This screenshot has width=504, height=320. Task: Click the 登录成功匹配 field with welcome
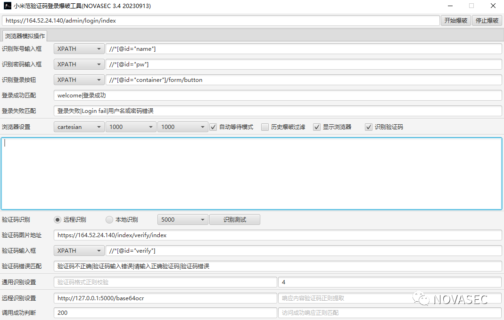tap(278, 96)
